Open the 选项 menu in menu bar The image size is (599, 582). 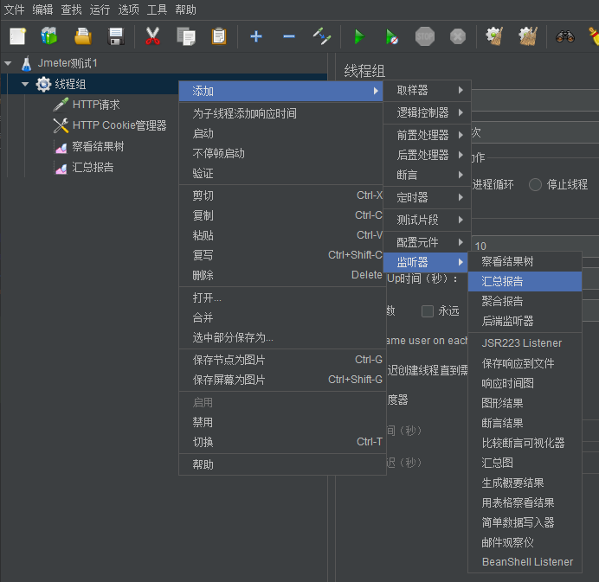pyautogui.click(x=128, y=10)
